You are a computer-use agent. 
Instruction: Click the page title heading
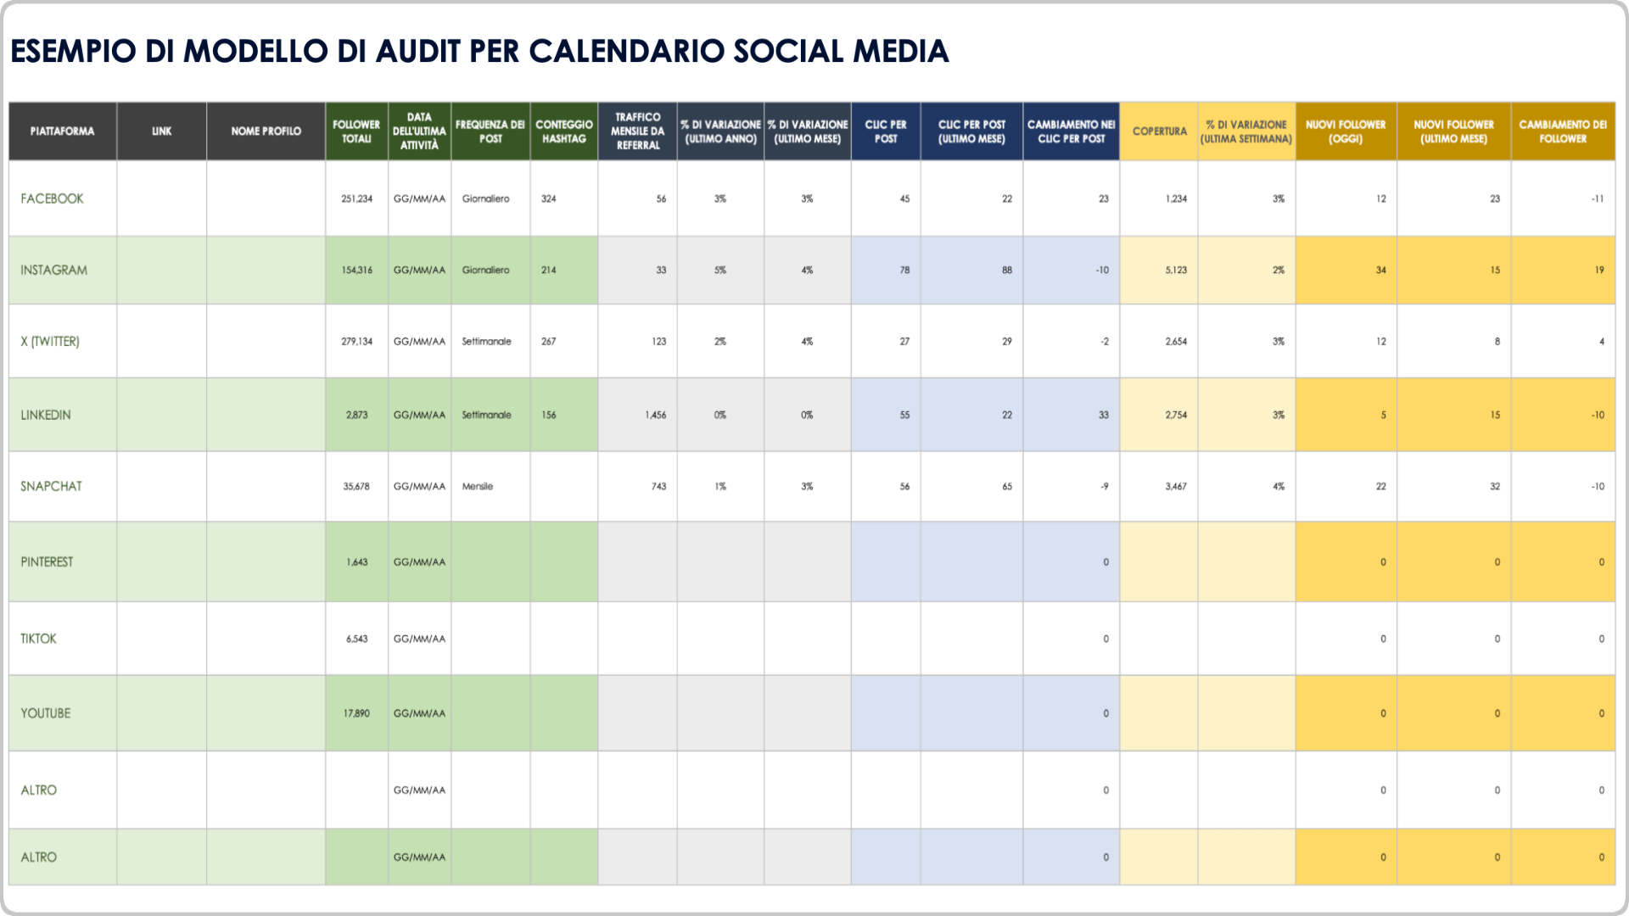click(x=479, y=51)
